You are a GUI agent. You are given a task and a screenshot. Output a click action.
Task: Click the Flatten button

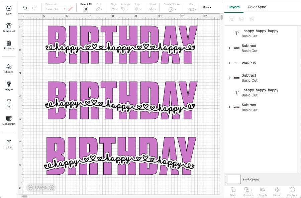[277, 191]
